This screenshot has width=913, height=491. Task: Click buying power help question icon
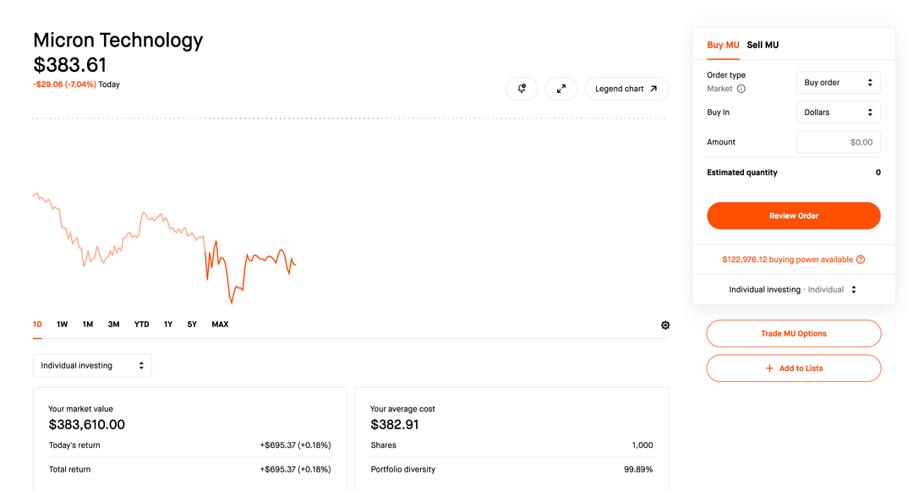point(861,260)
